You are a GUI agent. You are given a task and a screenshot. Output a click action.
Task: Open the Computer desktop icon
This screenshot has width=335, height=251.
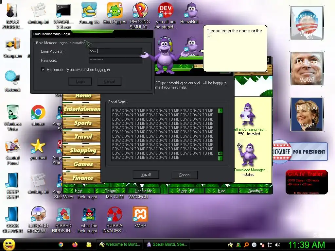13,47
